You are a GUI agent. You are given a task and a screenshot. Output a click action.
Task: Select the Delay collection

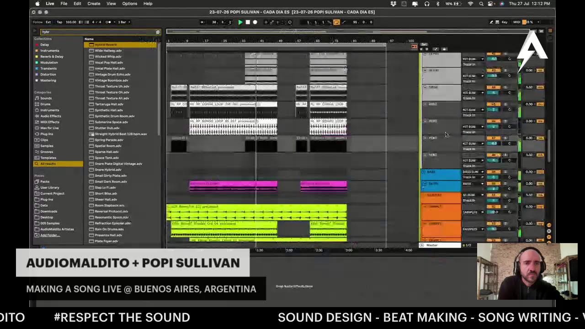pyautogui.click(x=44, y=45)
